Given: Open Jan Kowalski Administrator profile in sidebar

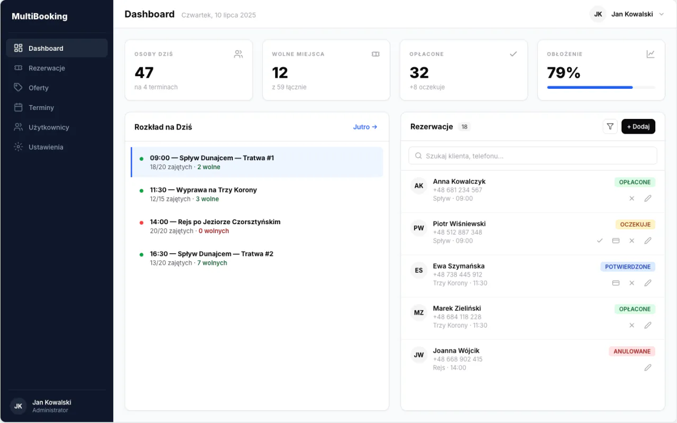Looking at the screenshot, I should pos(57,406).
